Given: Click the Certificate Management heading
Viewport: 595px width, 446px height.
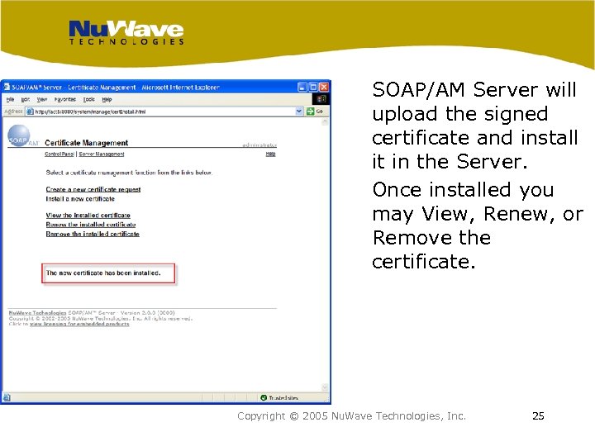Looking at the screenshot, I should pyautogui.click(x=86, y=143).
